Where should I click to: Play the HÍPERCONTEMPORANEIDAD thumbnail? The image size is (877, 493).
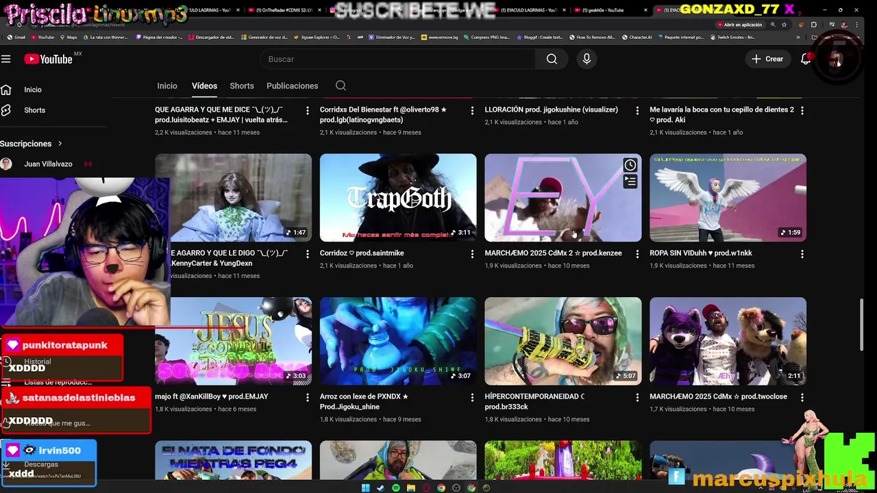(563, 341)
